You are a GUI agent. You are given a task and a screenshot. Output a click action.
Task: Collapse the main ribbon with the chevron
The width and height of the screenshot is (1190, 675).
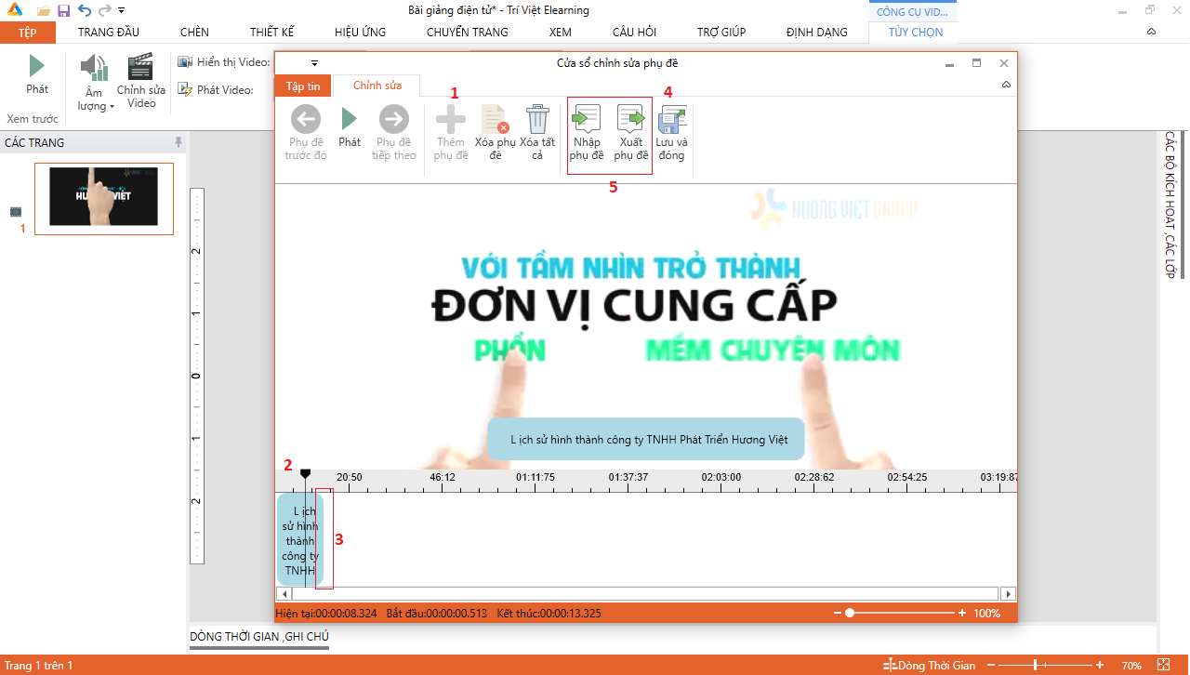pos(1151,32)
